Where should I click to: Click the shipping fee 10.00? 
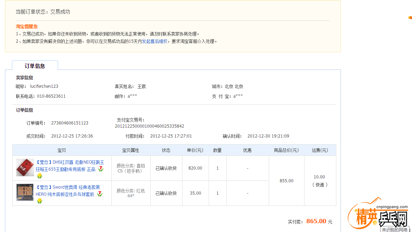click(x=319, y=177)
